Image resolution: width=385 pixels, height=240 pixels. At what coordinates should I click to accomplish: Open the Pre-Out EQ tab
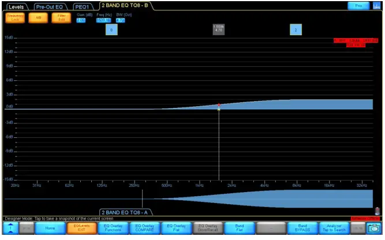50,7
